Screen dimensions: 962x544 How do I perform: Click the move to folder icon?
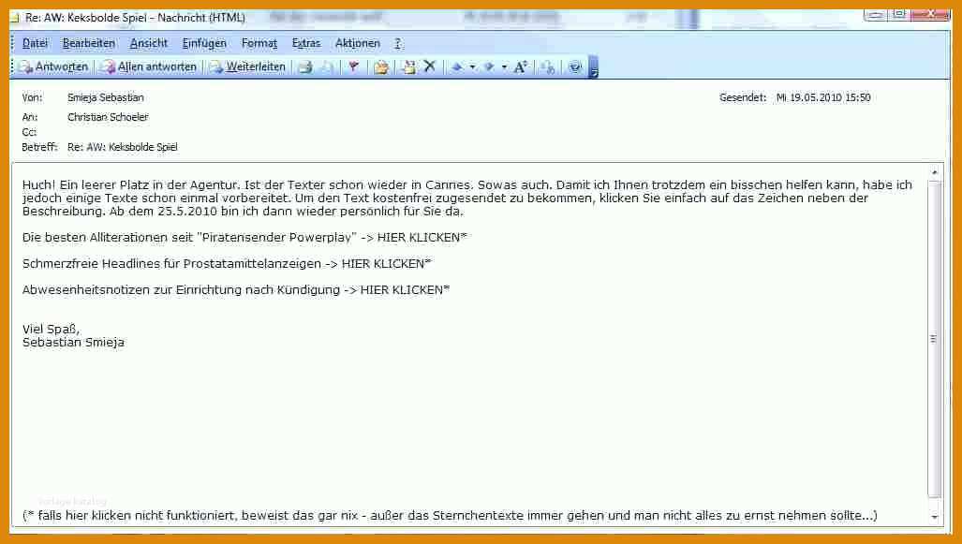tap(381, 67)
